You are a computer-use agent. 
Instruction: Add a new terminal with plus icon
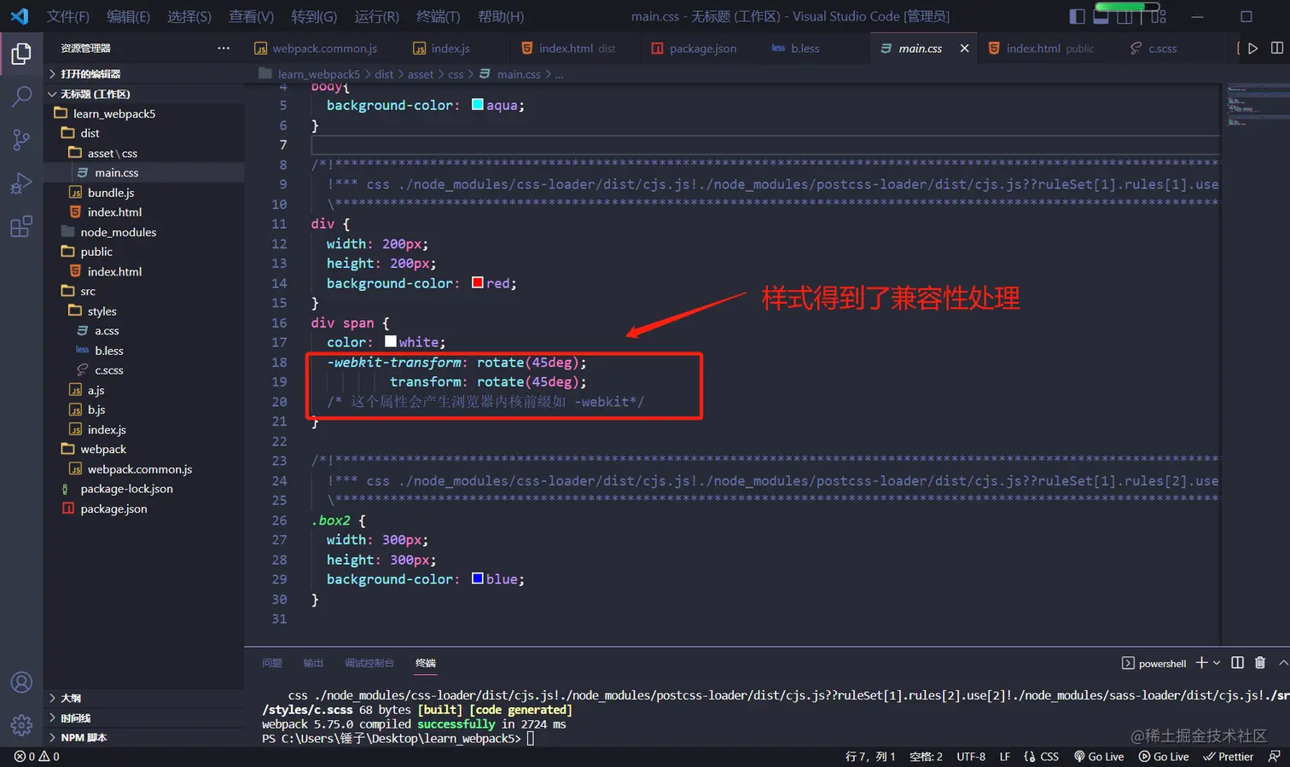(1201, 663)
